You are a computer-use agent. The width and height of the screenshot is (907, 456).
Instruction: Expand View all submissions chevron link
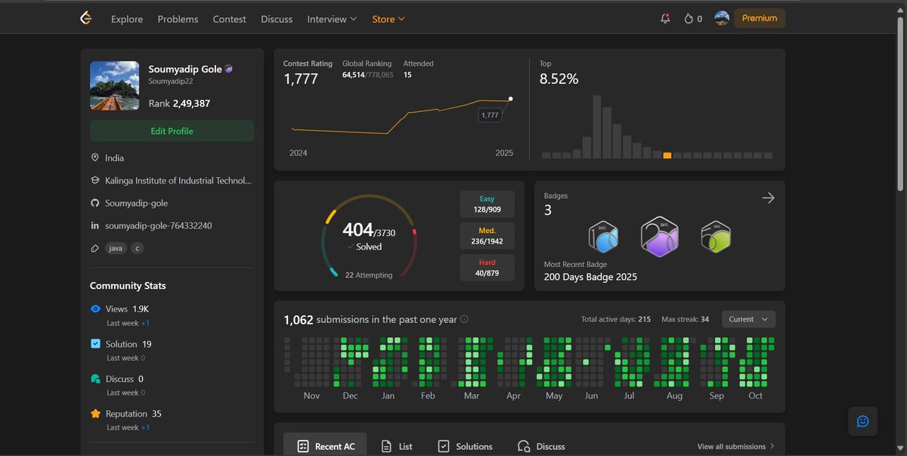[x=735, y=446]
